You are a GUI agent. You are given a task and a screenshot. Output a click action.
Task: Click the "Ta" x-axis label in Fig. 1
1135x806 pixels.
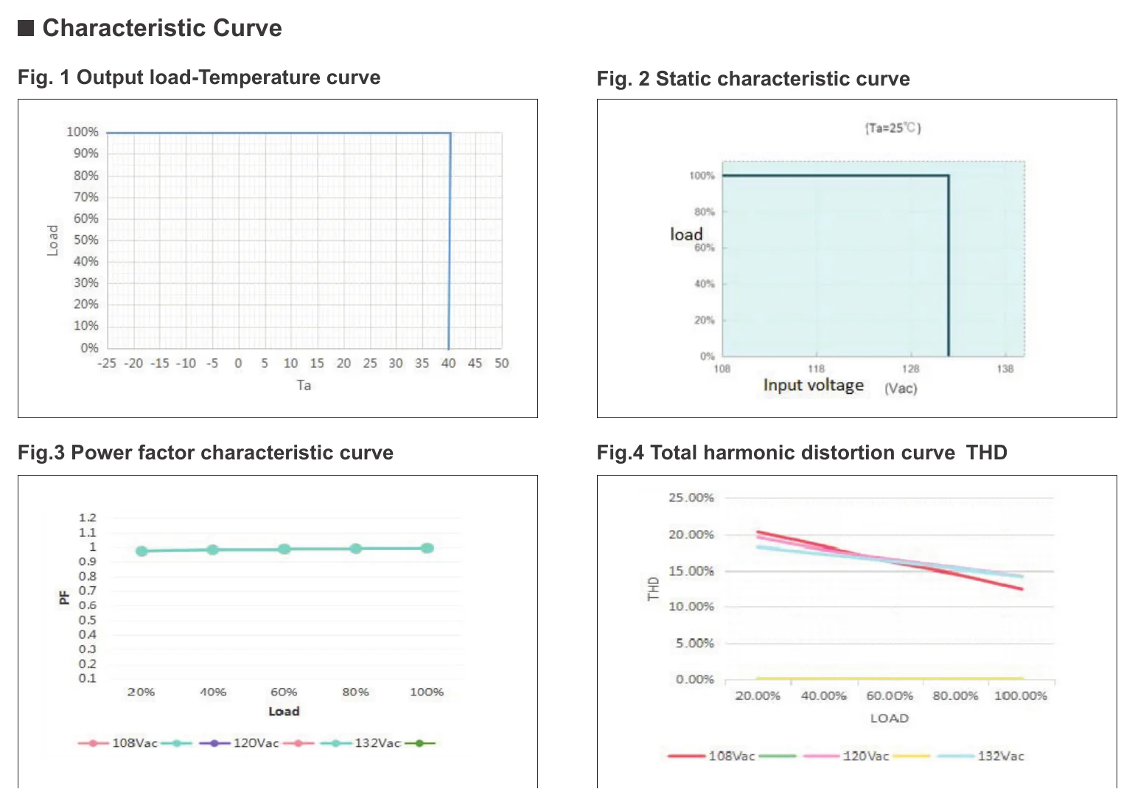304,385
